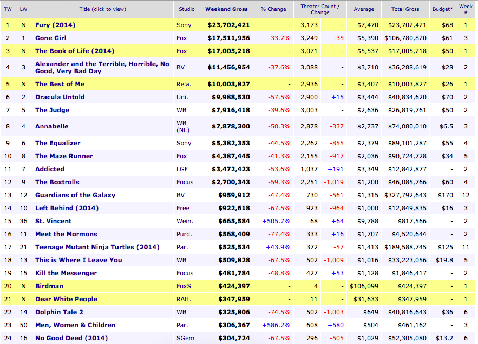Select the Sony studio for Fury
The image size is (478, 344).
(184, 25)
